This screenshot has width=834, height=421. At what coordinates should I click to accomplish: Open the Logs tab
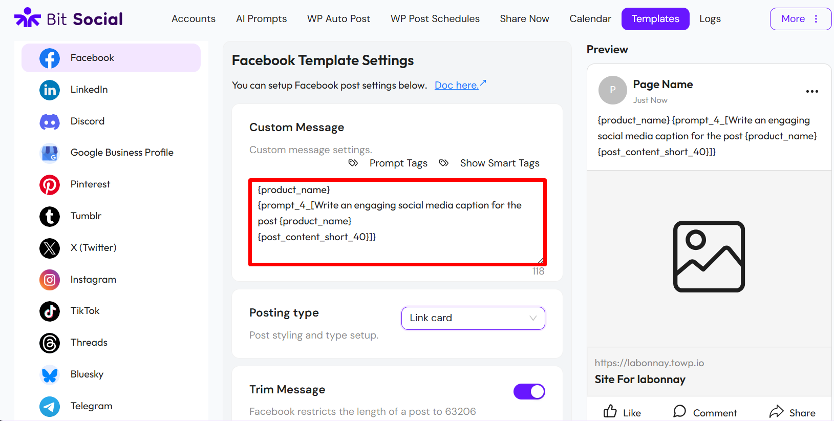click(x=710, y=19)
